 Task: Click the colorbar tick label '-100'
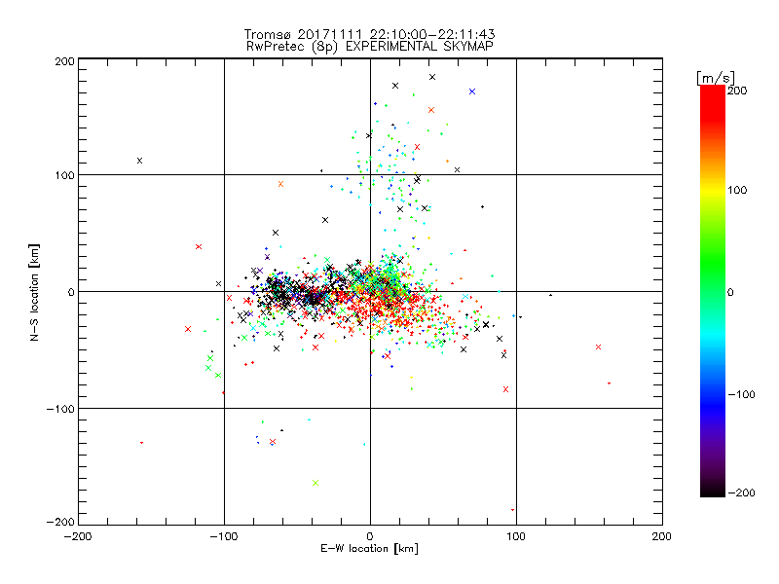pyautogui.click(x=741, y=394)
